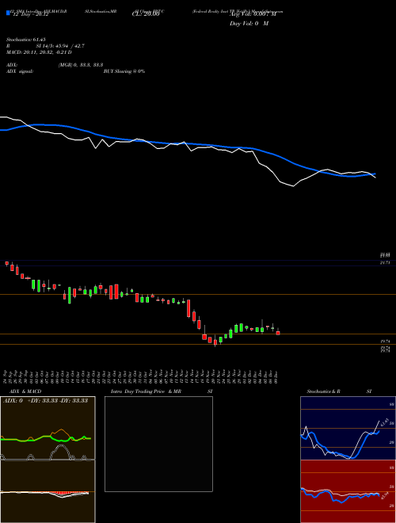Click the 21.71 price axis label
Viewport: 396px width, 523px height.
point(385,263)
